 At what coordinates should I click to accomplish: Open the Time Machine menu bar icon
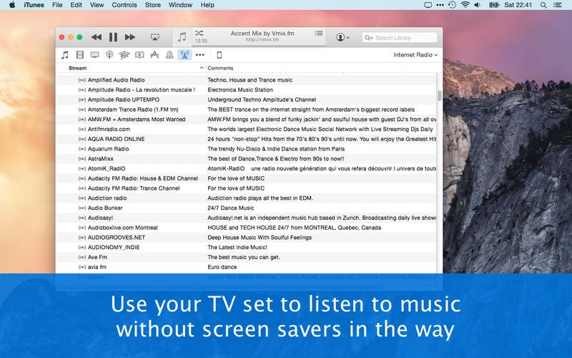(x=452, y=5)
